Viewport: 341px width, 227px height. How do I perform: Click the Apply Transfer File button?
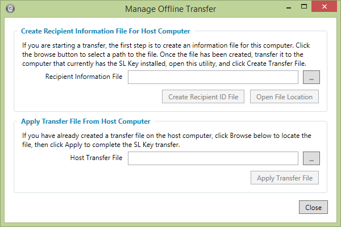click(x=285, y=179)
